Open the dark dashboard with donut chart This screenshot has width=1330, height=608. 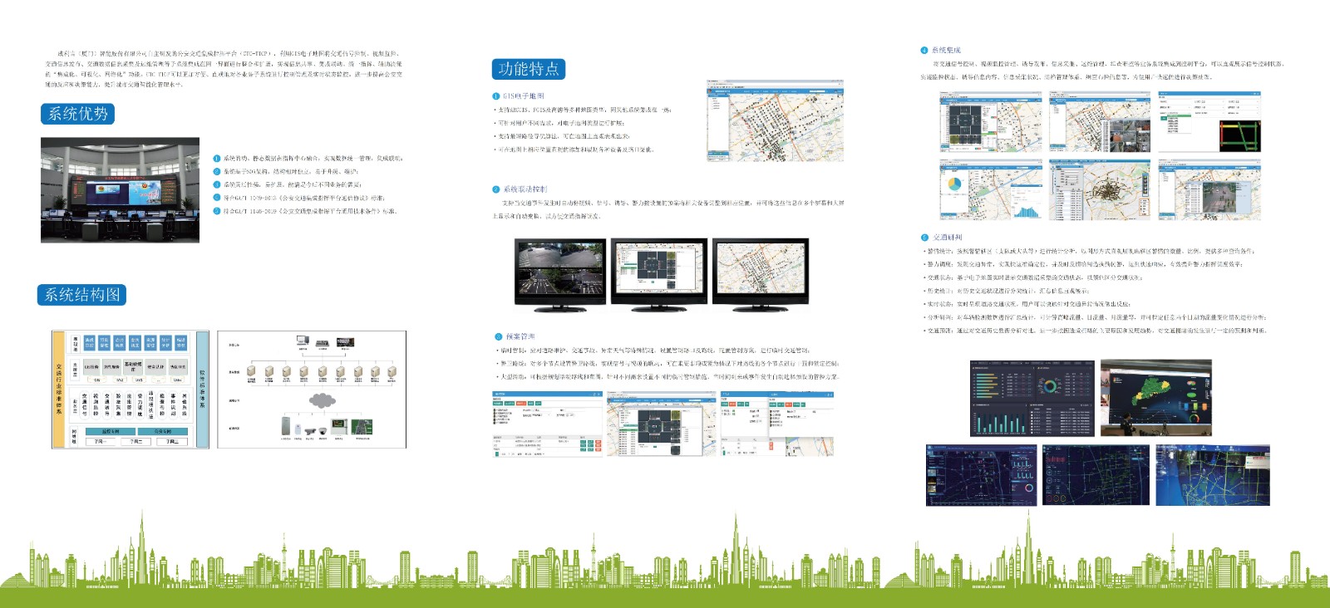pyautogui.click(x=1032, y=398)
